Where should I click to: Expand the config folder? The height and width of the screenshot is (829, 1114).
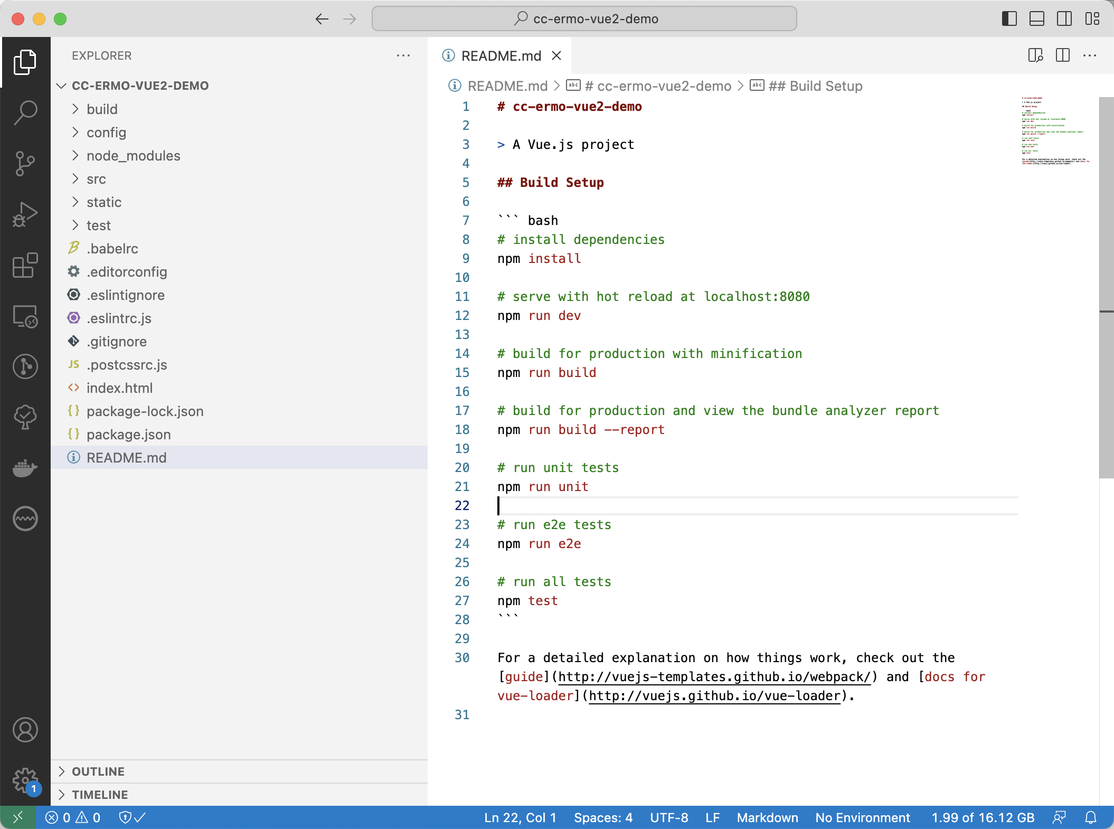[239, 132]
